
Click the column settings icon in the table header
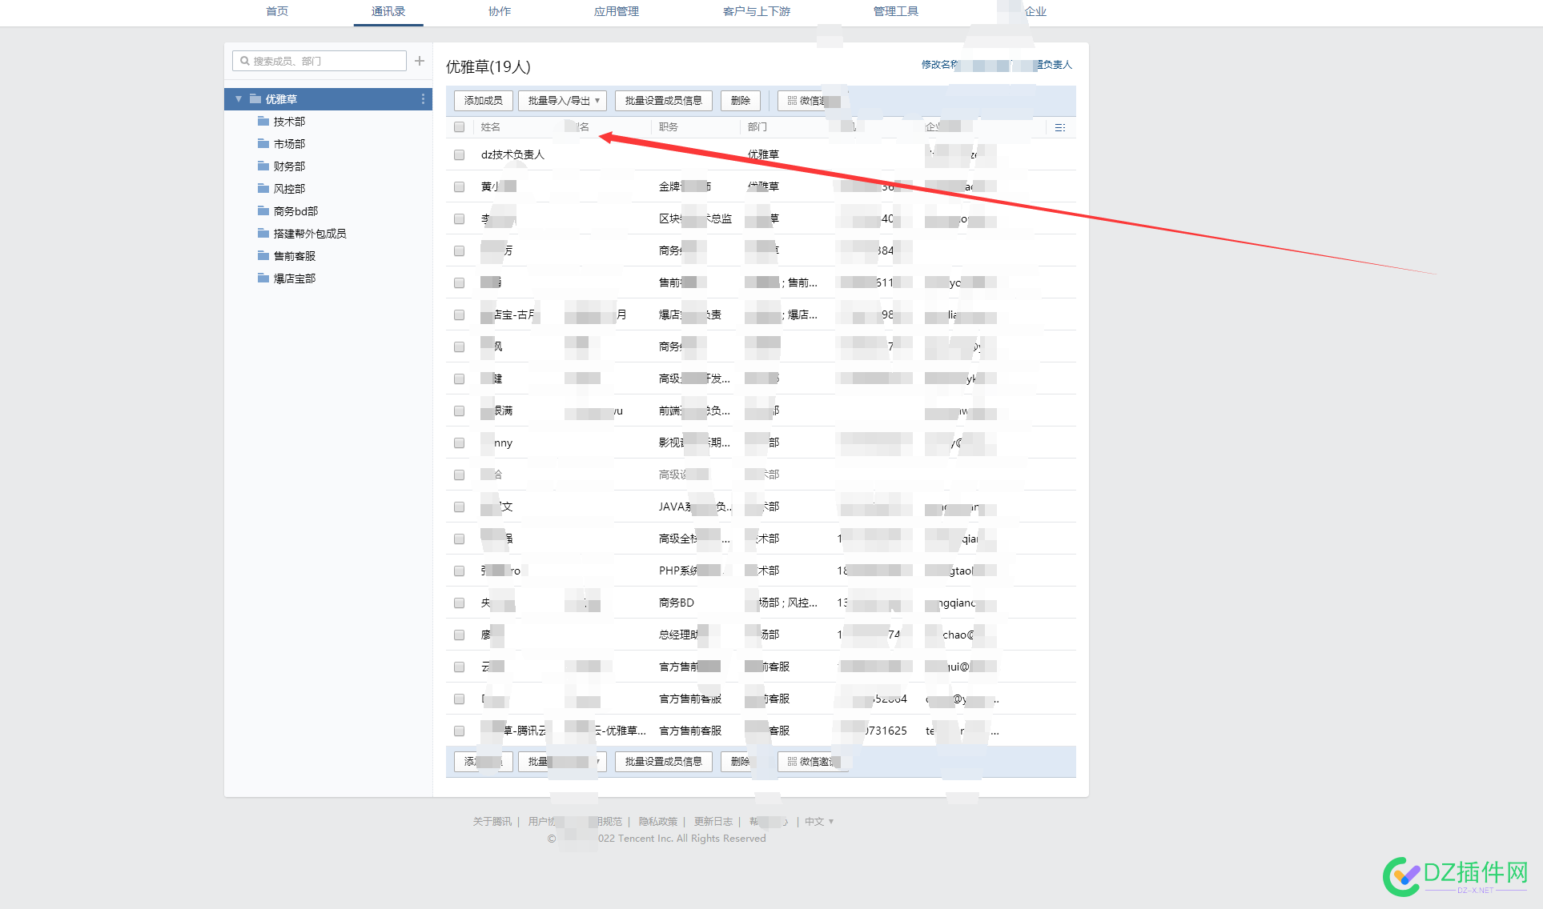coord(1060,127)
